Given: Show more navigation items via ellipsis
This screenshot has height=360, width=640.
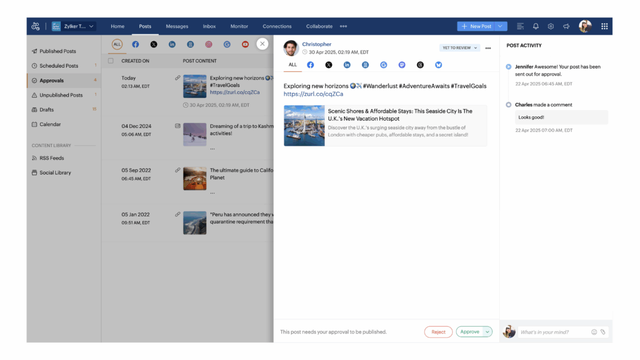Looking at the screenshot, I should pyautogui.click(x=343, y=26).
